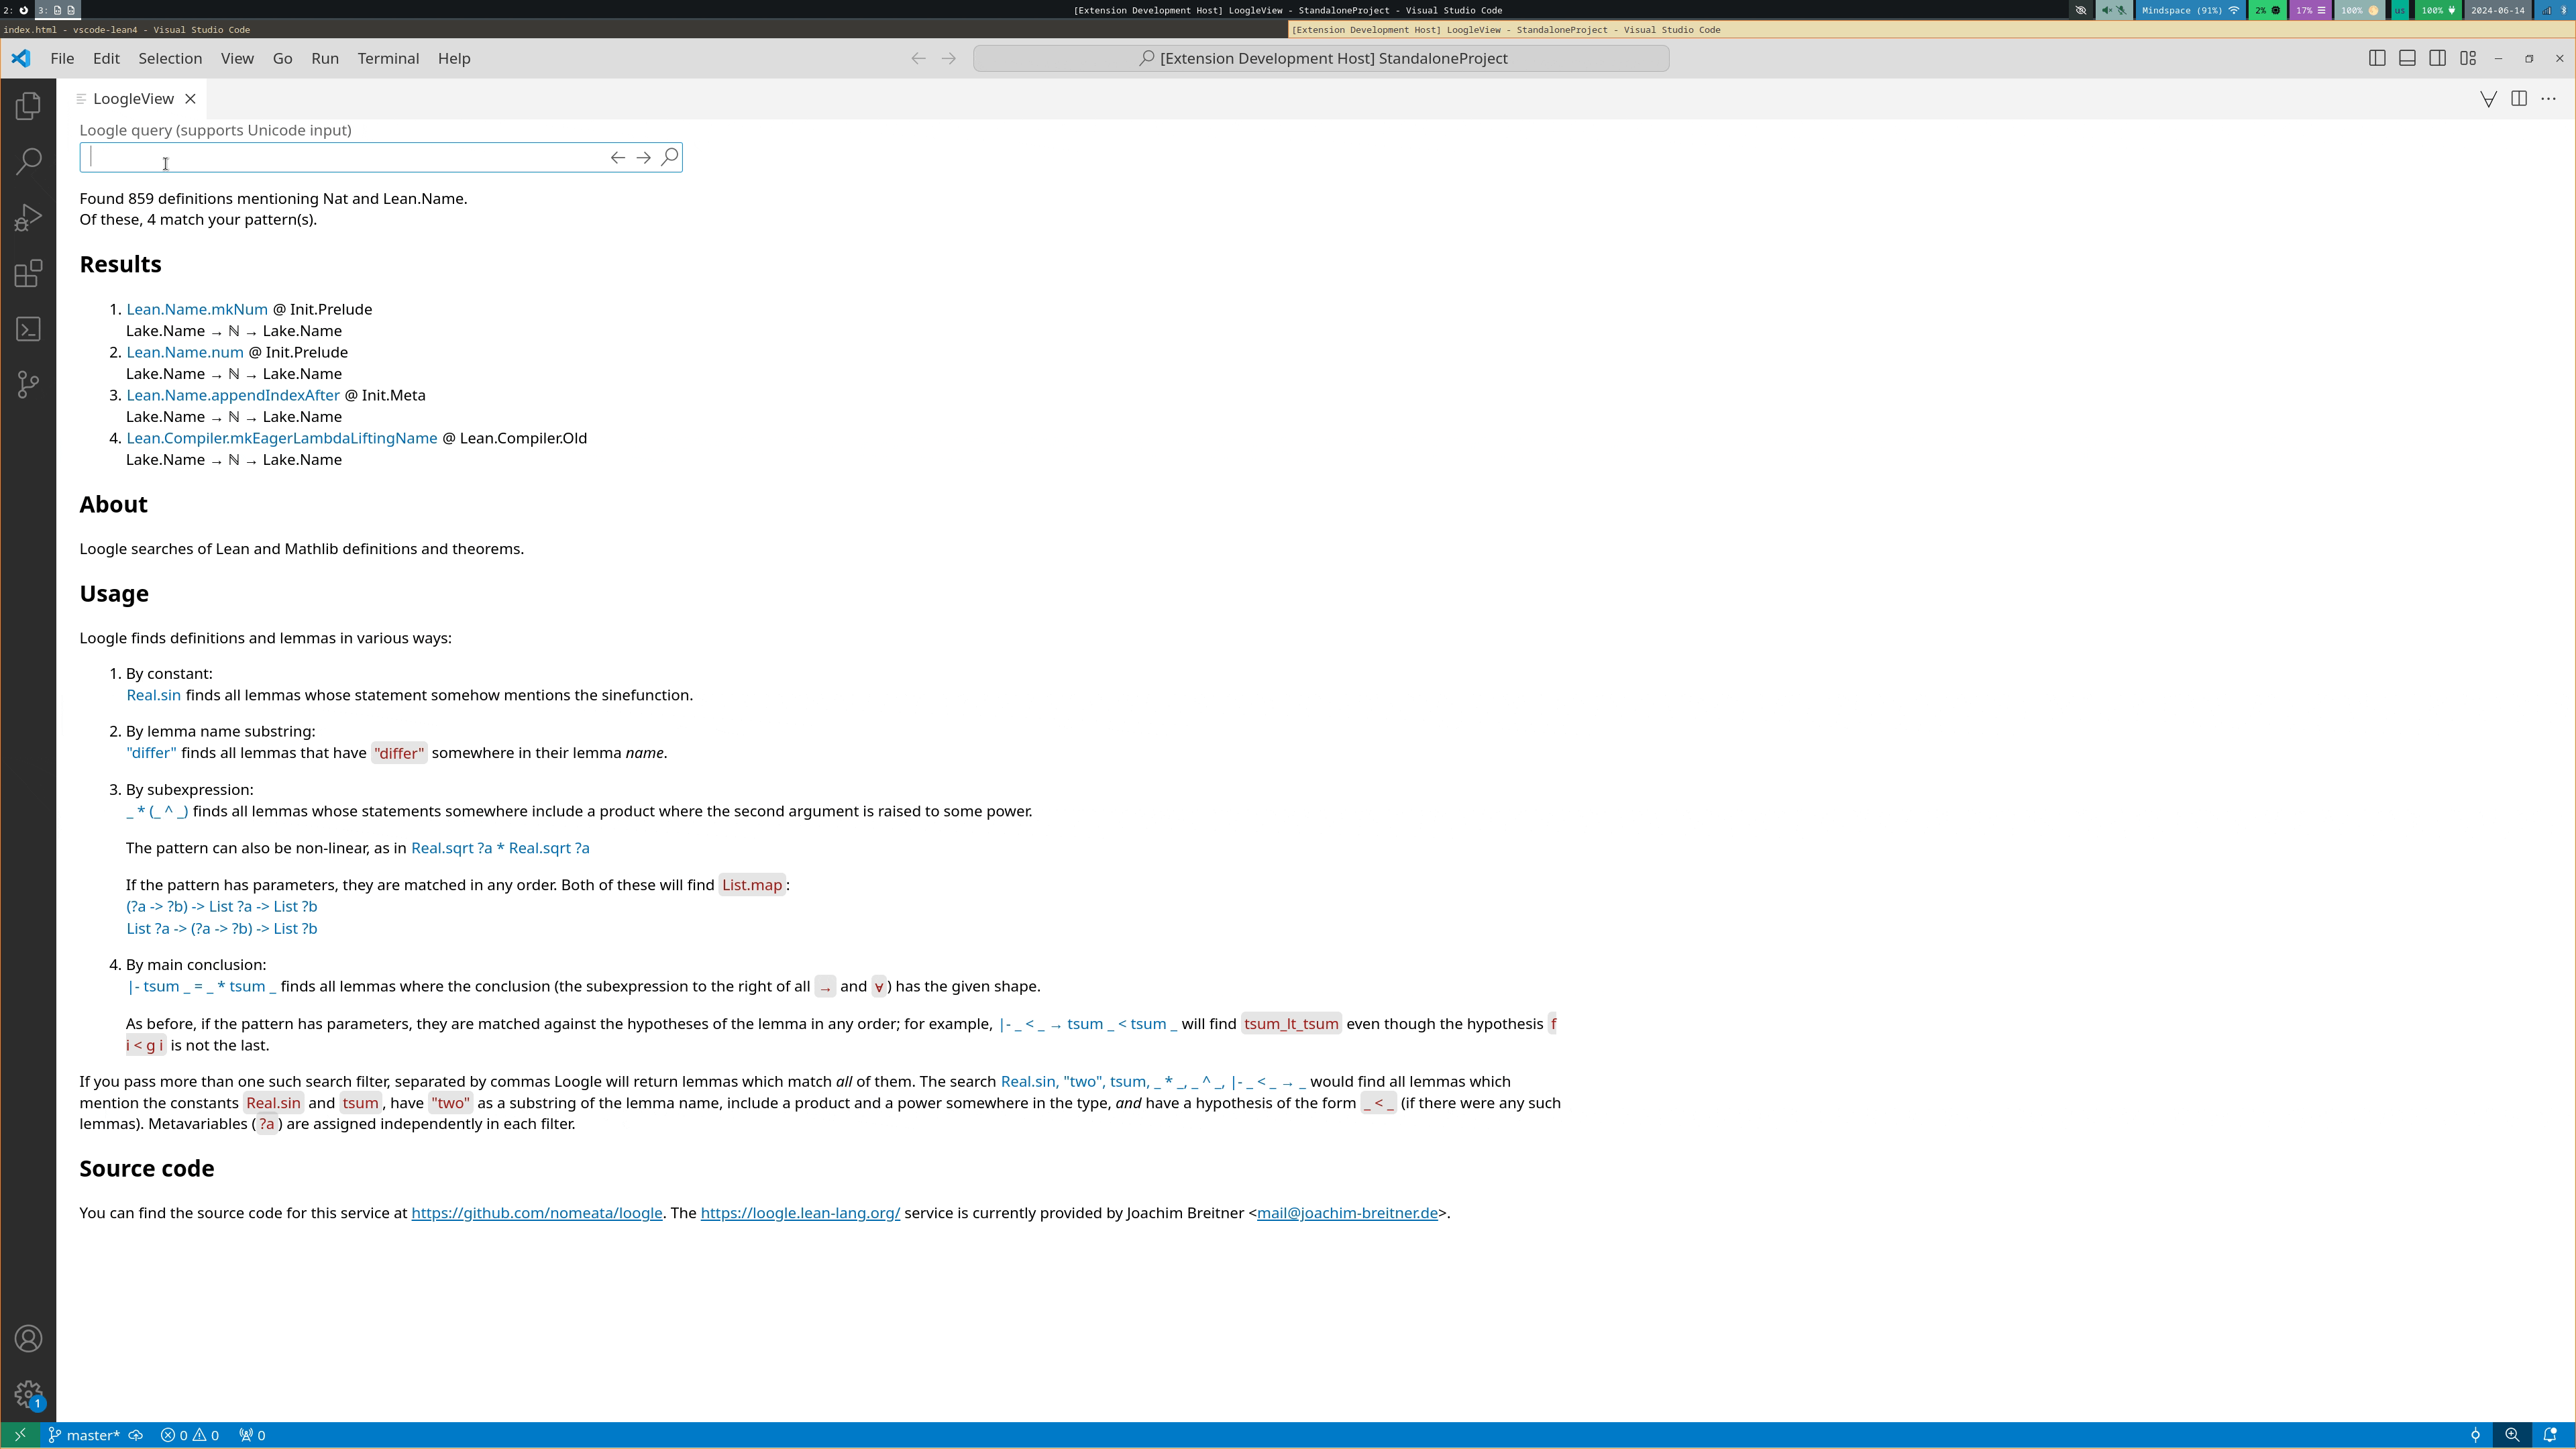
Task: Click the VS Code logo icon
Action: click(x=20, y=58)
